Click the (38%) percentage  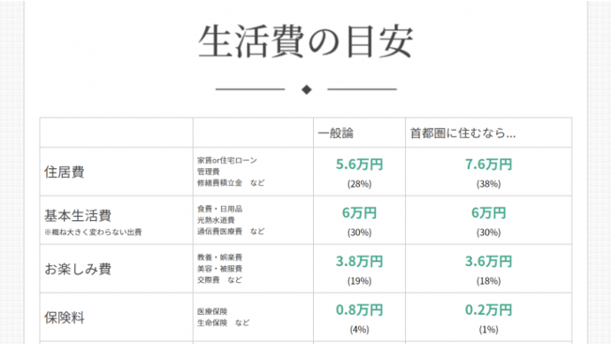click(488, 184)
